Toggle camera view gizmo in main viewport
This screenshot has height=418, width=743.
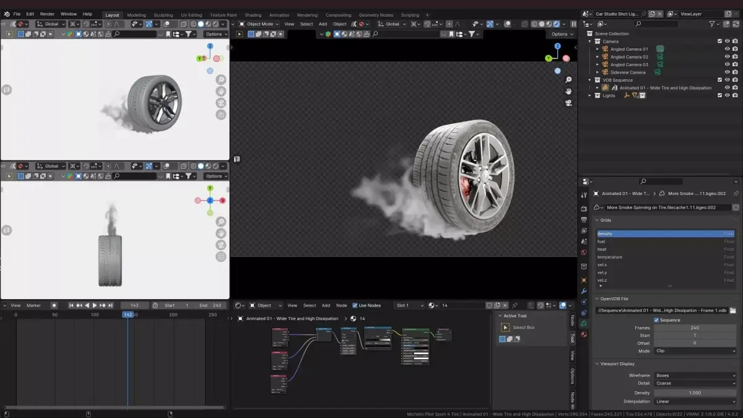[x=568, y=103]
